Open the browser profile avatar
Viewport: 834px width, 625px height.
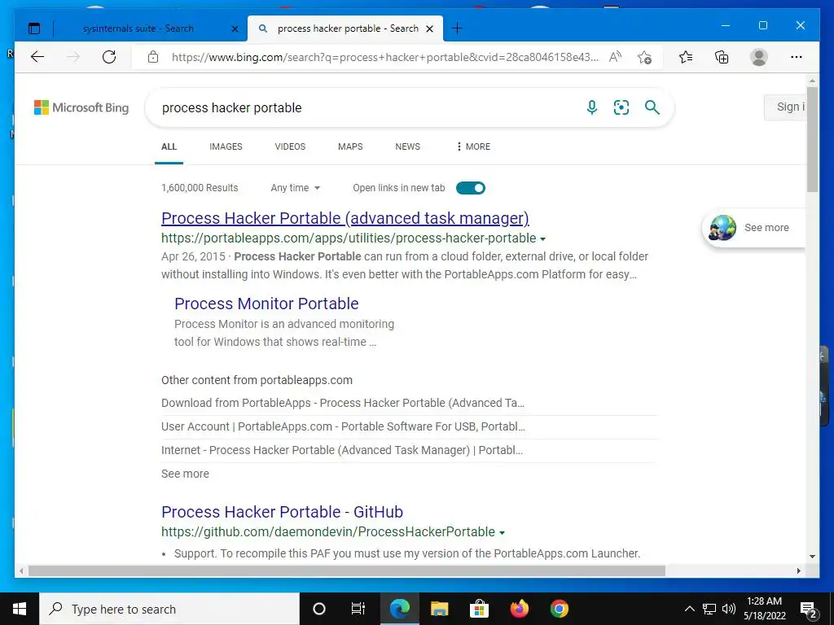(x=759, y=57)
